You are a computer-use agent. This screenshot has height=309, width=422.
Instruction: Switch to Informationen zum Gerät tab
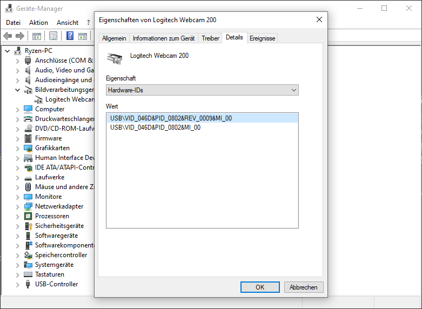[164, 38]
